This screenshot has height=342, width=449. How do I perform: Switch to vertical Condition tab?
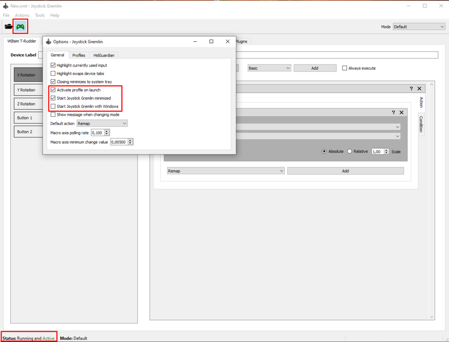(x=421, y=124)
